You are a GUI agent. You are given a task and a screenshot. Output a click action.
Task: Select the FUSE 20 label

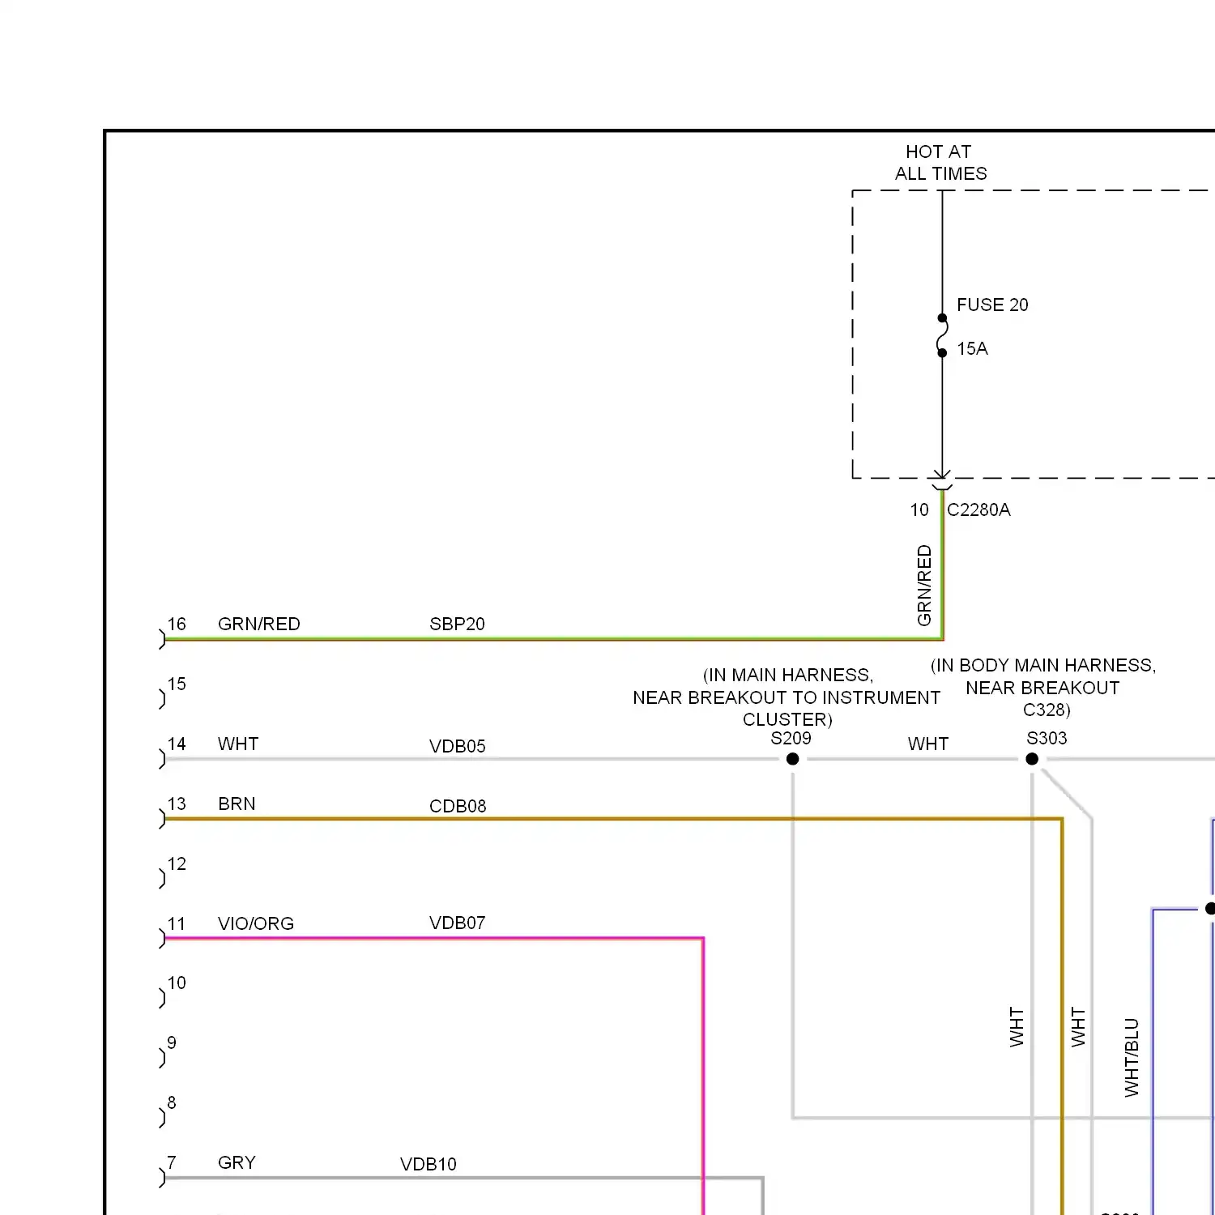click(x=992, y=305)
